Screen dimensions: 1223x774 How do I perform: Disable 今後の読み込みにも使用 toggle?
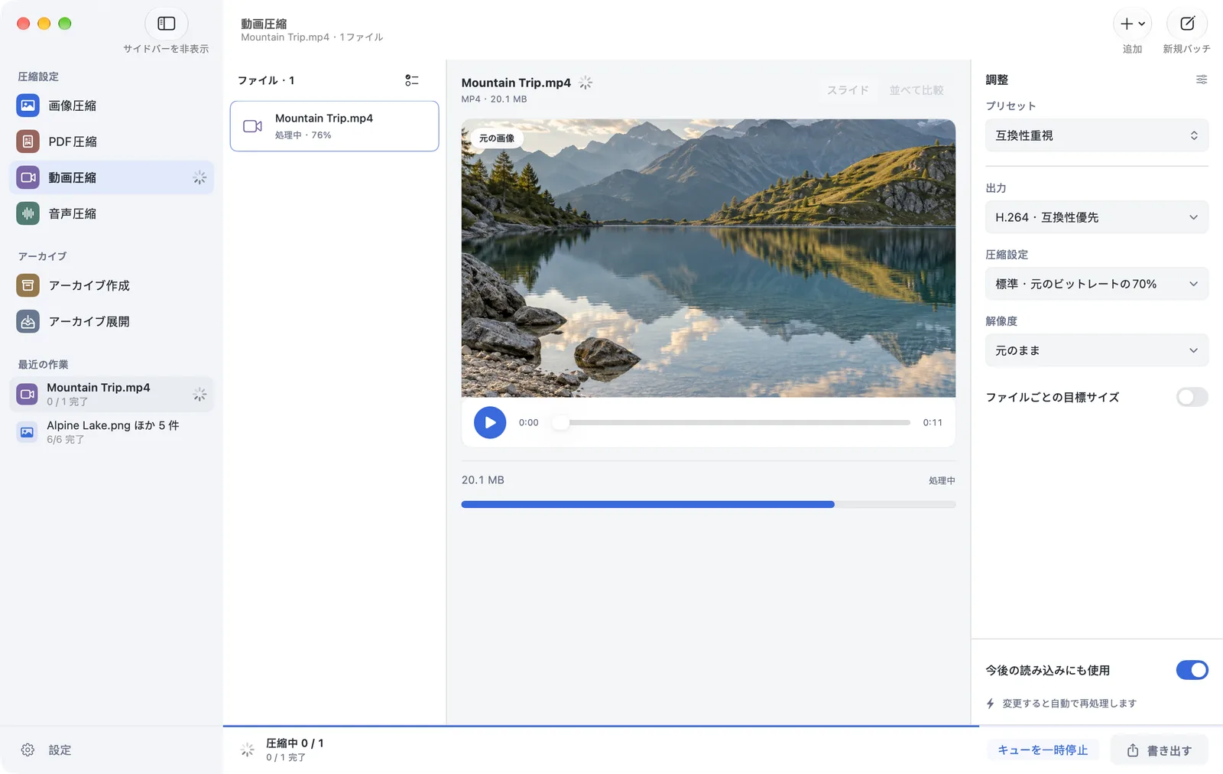[1192, 670]
